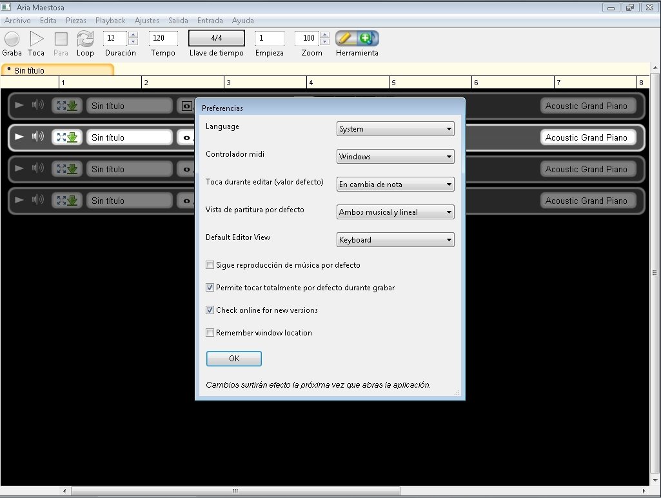This screenshot has width=661, height=498.
Task: Click the Empieza input field
Action: (269, 38)
